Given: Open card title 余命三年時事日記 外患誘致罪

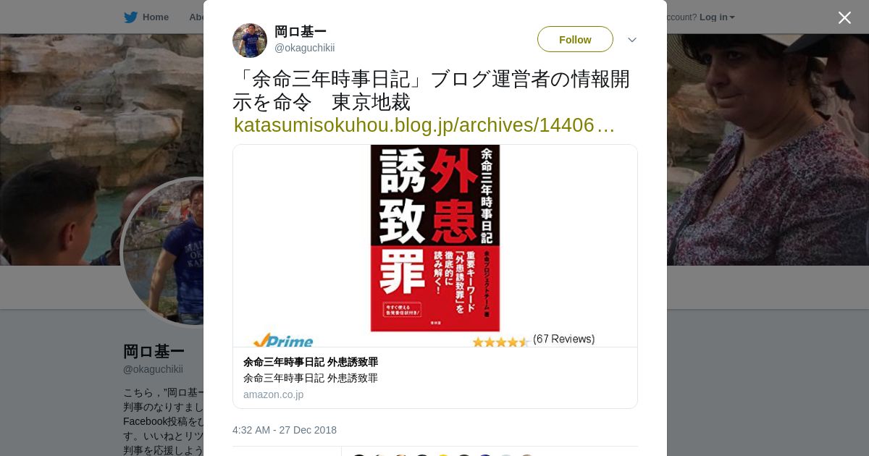Looking at the screenshot, I should point(311,362).
